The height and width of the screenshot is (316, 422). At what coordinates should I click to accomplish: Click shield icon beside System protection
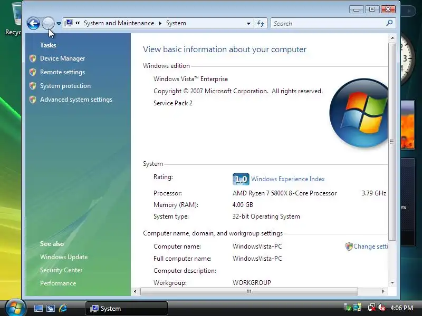pos(33,86)
